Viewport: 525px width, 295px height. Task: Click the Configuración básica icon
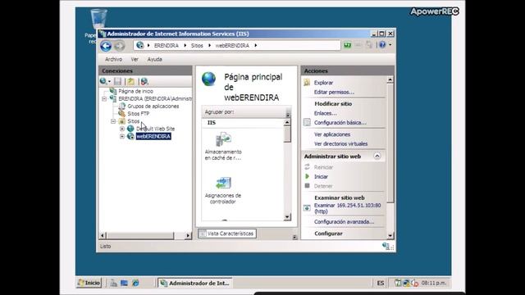(x=307, y=122)
